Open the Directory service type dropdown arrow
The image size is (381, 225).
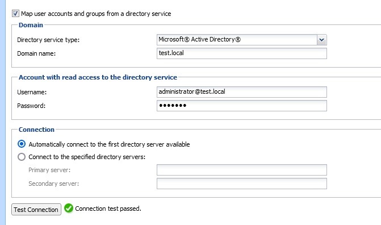321,40
